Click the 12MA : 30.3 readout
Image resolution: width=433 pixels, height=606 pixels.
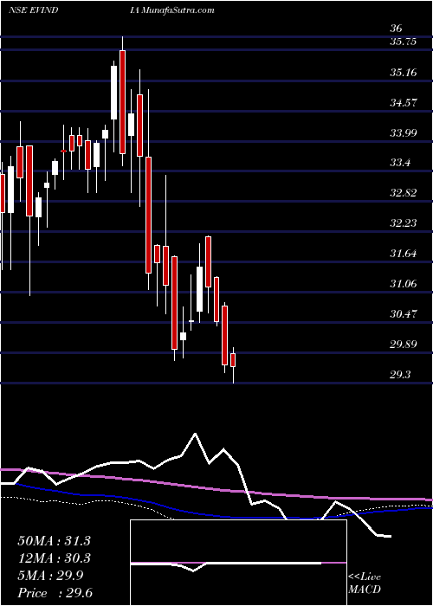54,558
